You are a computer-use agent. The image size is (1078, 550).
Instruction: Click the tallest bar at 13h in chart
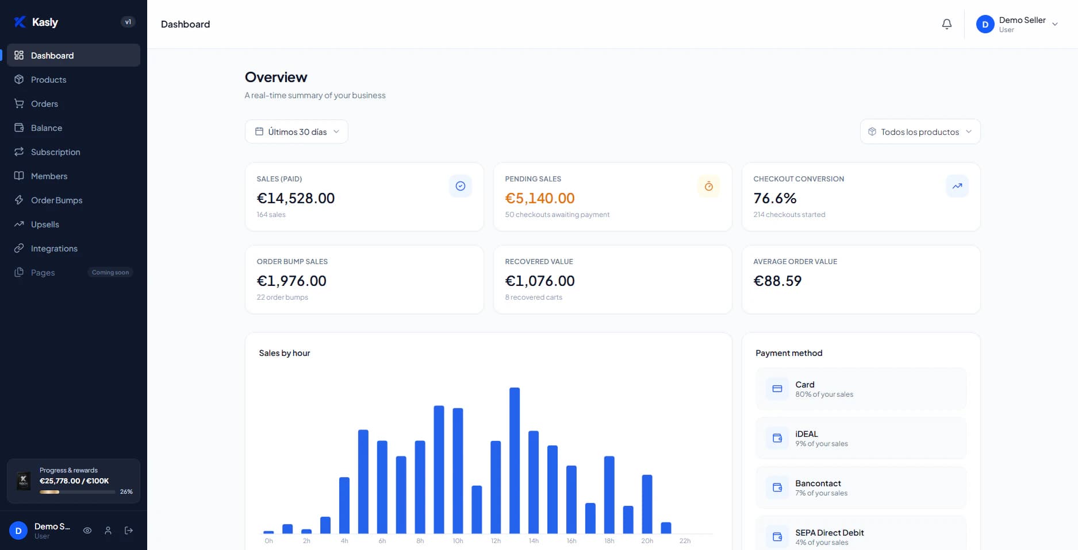(515, 460)
